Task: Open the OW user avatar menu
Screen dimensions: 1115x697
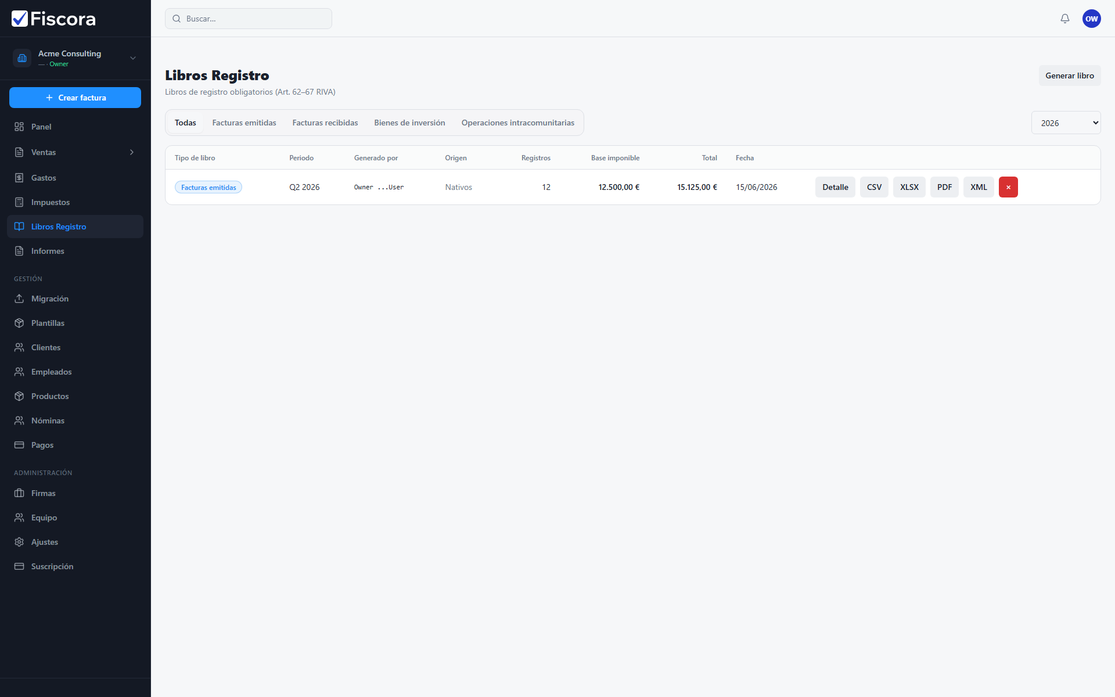Action: click(1091, 19)
